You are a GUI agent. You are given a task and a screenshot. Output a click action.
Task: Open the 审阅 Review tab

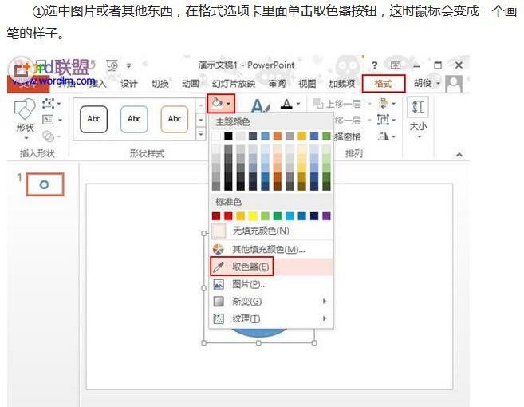pyautogui.click(x=277, y=84)
